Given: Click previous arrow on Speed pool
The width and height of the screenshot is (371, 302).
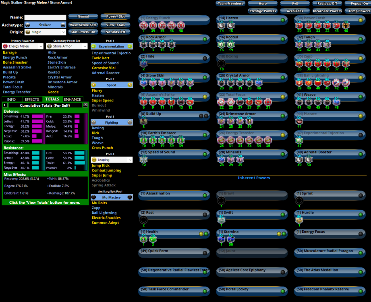Looking at the screenshot, I should point(94,85).
